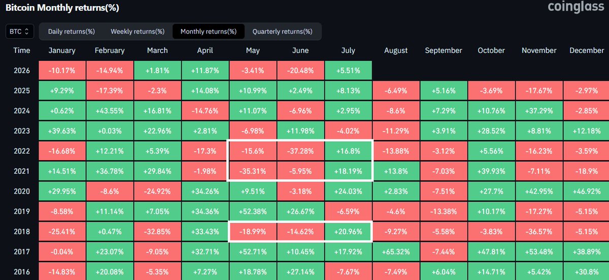Select the 2019 row label
This screenshot has width=609, height=280.
[22, 211]
